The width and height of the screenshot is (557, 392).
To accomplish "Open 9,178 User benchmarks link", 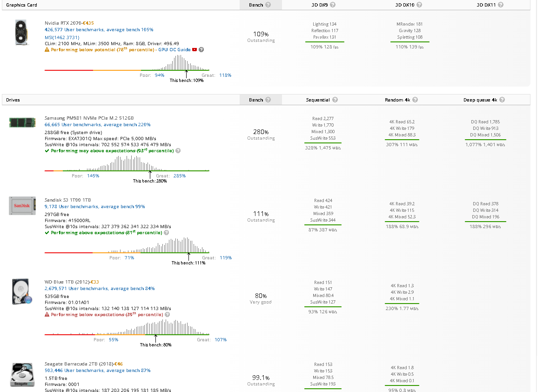I will [x=94, y=207].
